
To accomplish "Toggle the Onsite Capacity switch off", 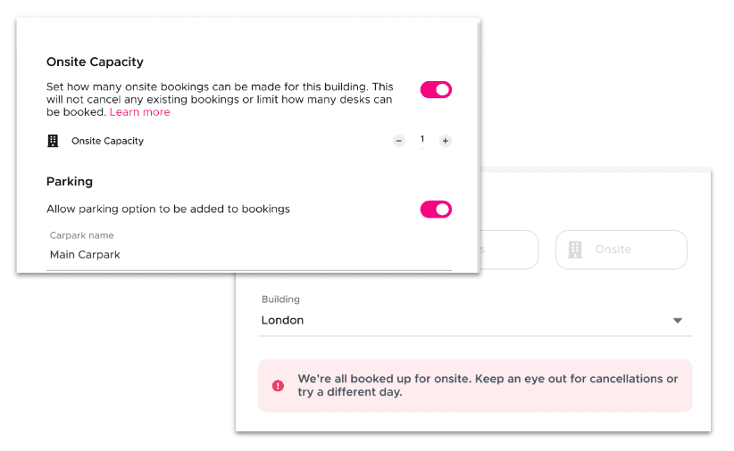I will pos(436,90).
